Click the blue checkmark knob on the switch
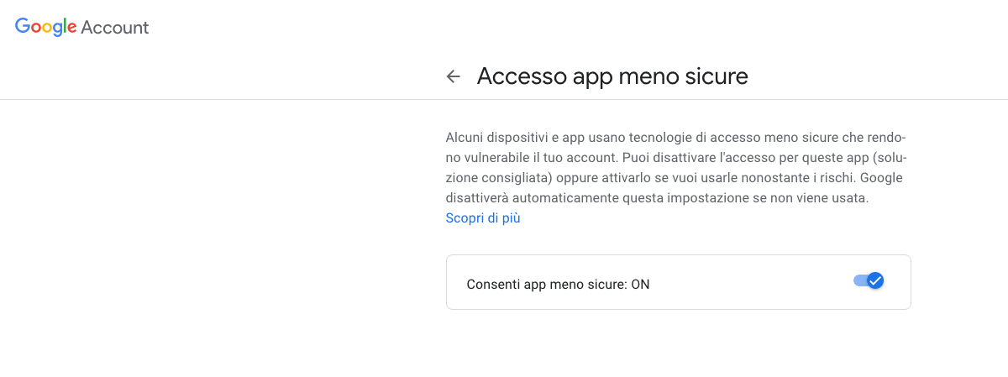Image resolution: width=1008 pixels, height=377 pixels. click(x=875, y=280)
